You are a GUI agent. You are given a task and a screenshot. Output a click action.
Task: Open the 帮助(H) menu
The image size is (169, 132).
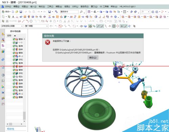pyautogui.click(x=114, y=6)
